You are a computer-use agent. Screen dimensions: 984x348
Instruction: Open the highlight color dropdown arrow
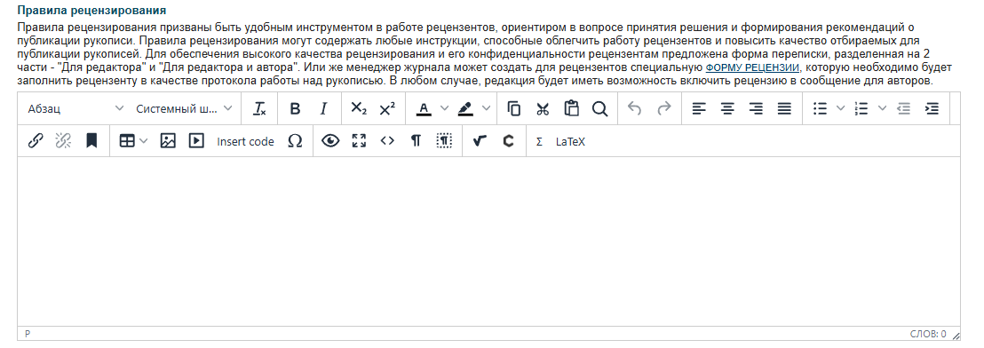487,109
